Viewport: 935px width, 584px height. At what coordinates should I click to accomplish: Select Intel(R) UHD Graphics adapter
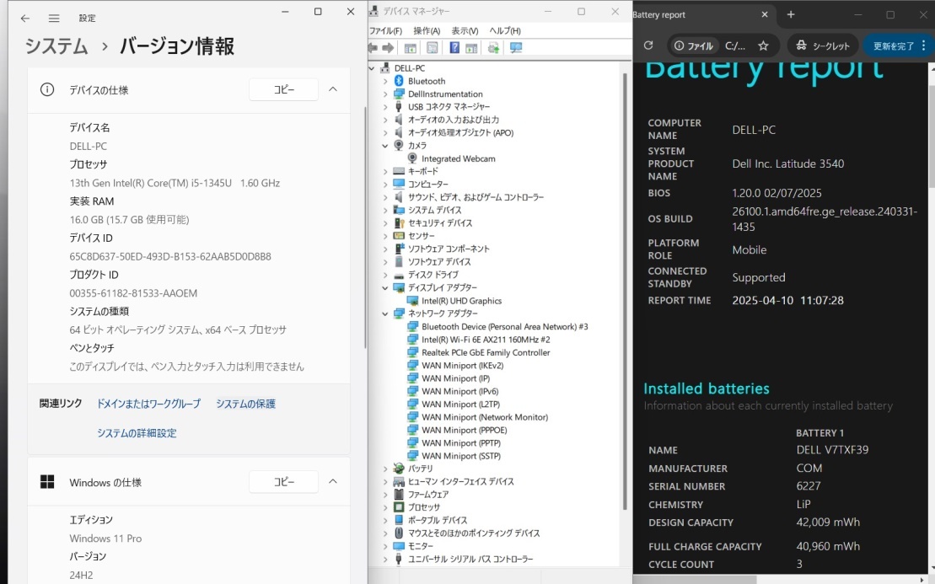(x=461, y=301)
